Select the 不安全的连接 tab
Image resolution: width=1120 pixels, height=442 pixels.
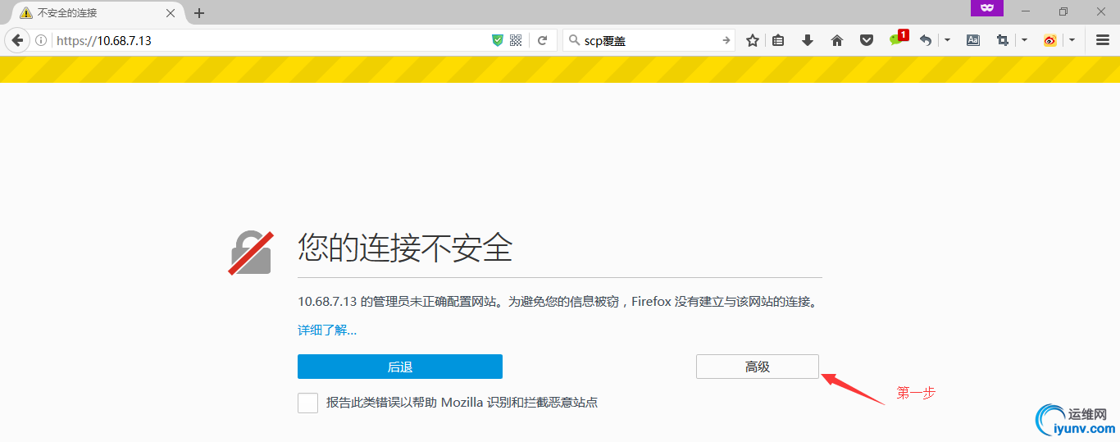point(96,13)
